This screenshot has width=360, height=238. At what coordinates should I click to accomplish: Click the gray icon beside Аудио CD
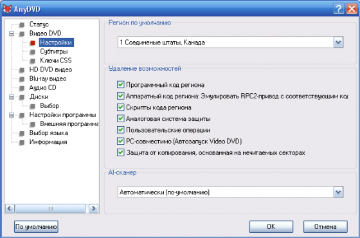tap(22, 88)
